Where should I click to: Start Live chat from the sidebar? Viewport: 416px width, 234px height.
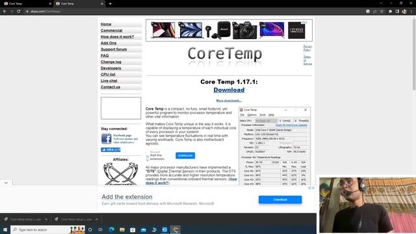tap(109, 81)
